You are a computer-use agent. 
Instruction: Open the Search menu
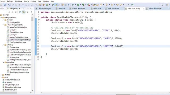pos(26,1)
